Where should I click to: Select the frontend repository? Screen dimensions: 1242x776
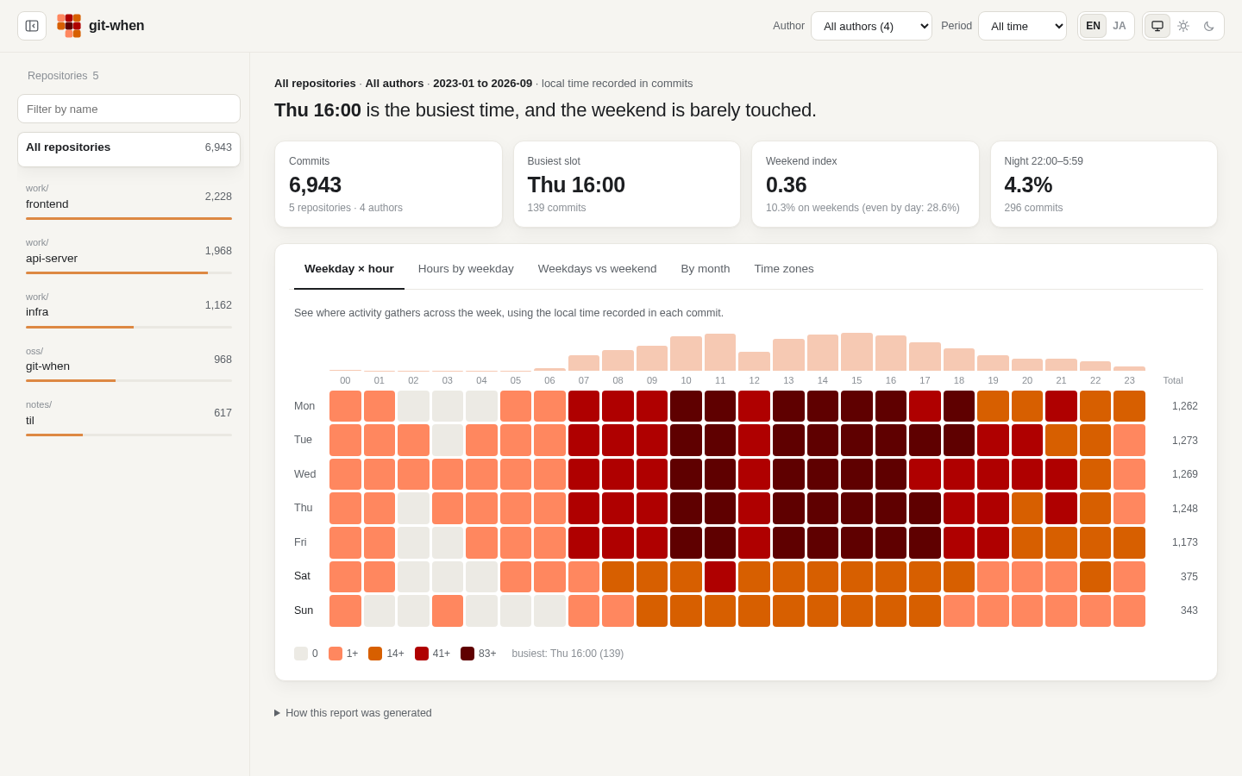coord(129,200)
